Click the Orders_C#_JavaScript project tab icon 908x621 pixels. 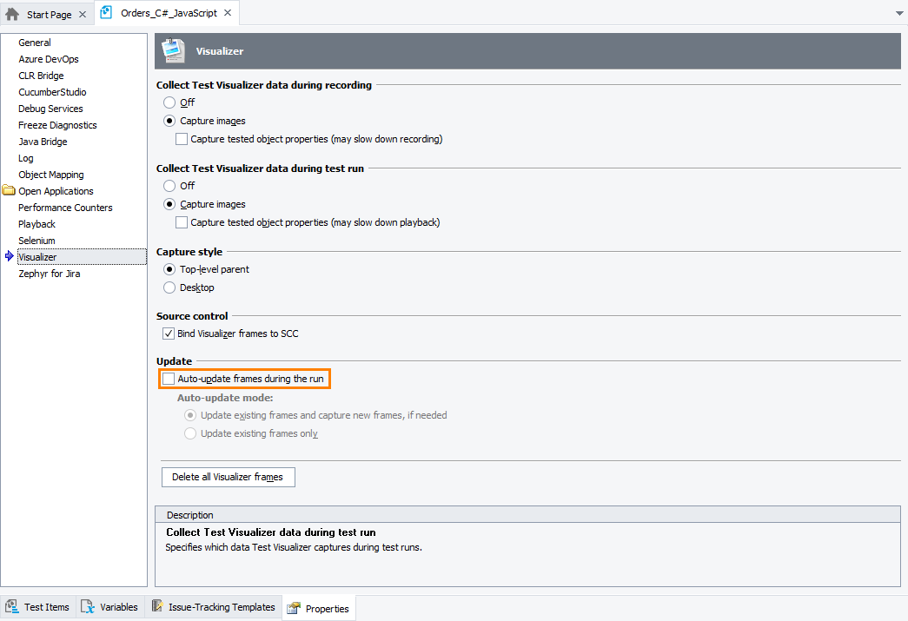(x=106, y=13)
